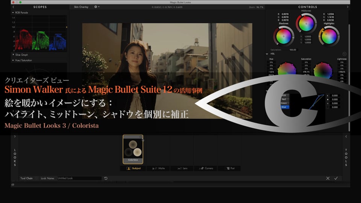The width and height of the screenshot is (361, 203).
Task: Expand the Slice Graph scope
Action: pos(13,55)
